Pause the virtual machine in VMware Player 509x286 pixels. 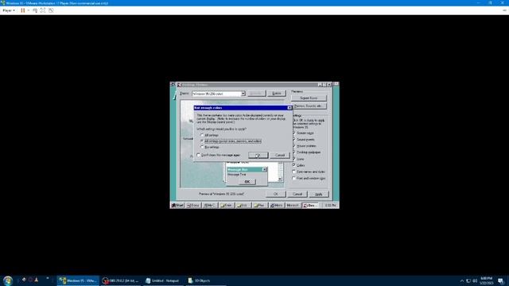pos(23,10)
